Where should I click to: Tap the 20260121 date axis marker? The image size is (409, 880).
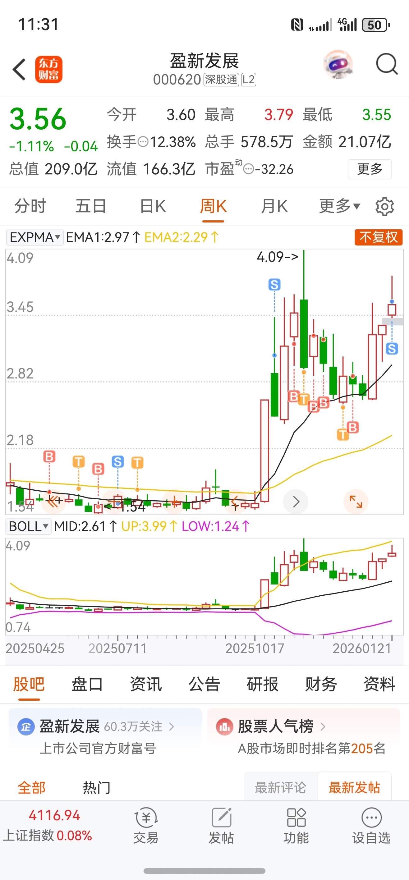[362, 649]
